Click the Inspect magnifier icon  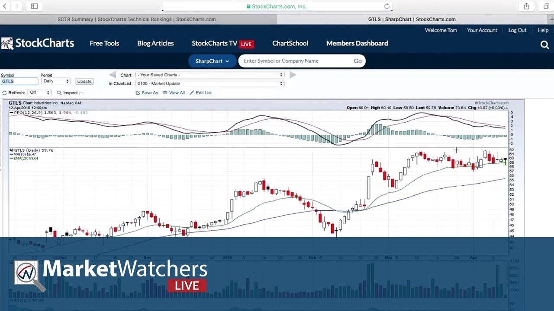[x=59, y=93]
